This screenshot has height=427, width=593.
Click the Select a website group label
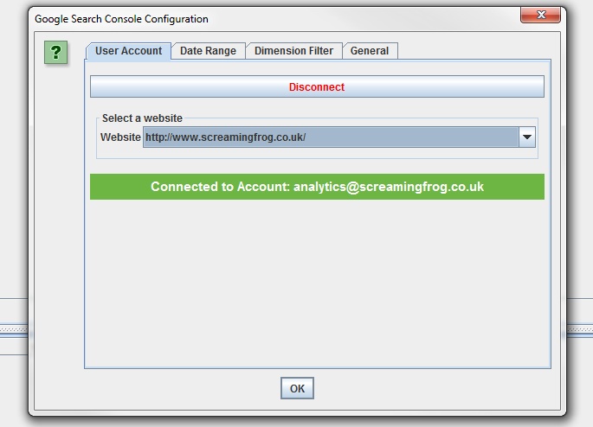142,118
